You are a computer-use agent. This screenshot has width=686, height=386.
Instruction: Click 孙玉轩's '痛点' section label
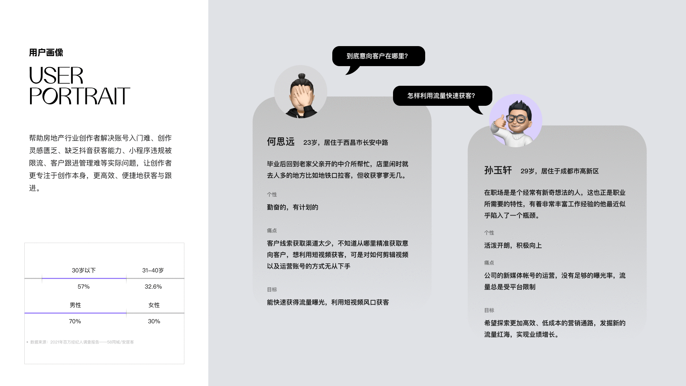(x=489, y=263)
